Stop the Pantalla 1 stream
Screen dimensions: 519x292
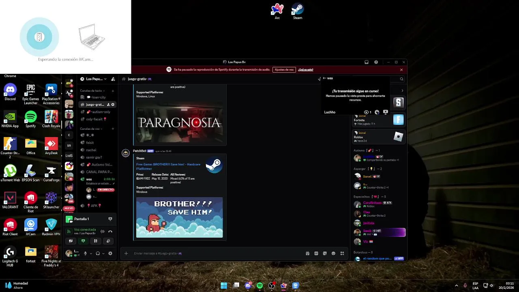coord(110,219)
